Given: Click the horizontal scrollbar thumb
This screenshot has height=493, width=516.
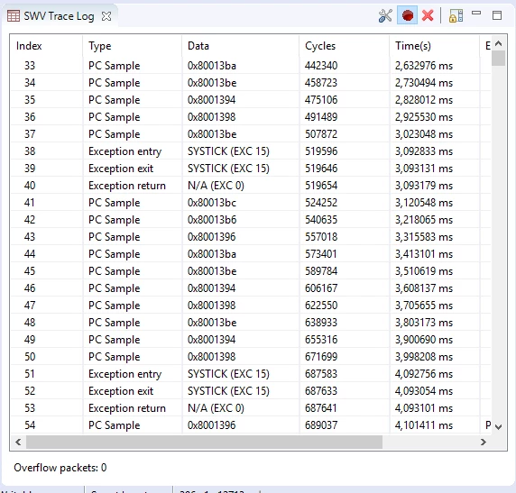Looking at the screenshot, I should (204, 442).
